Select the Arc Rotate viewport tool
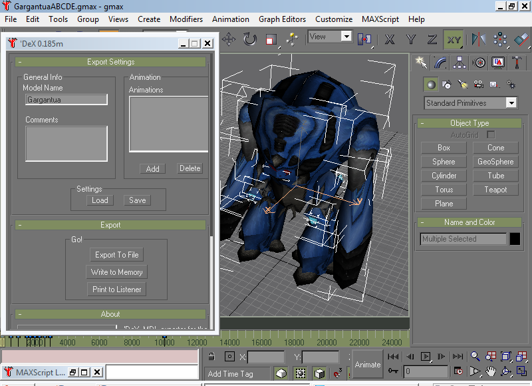Viewport: 532px width, 386px height. pos(506,371)
